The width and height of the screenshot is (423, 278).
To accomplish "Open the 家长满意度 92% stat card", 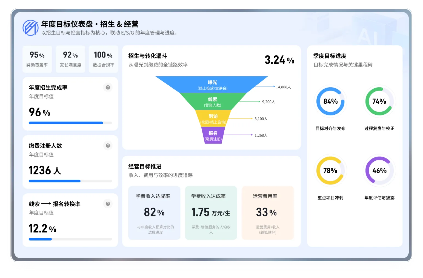I will 70,59.
